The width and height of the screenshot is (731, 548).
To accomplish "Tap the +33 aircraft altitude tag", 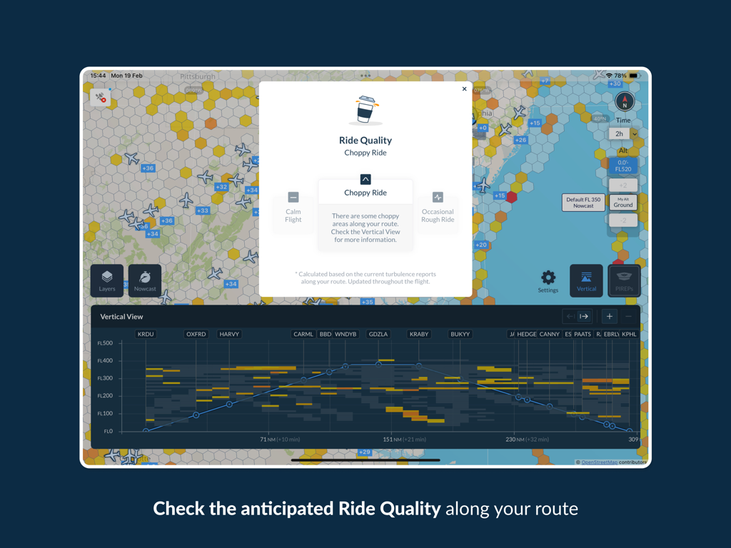I will 202,210.
